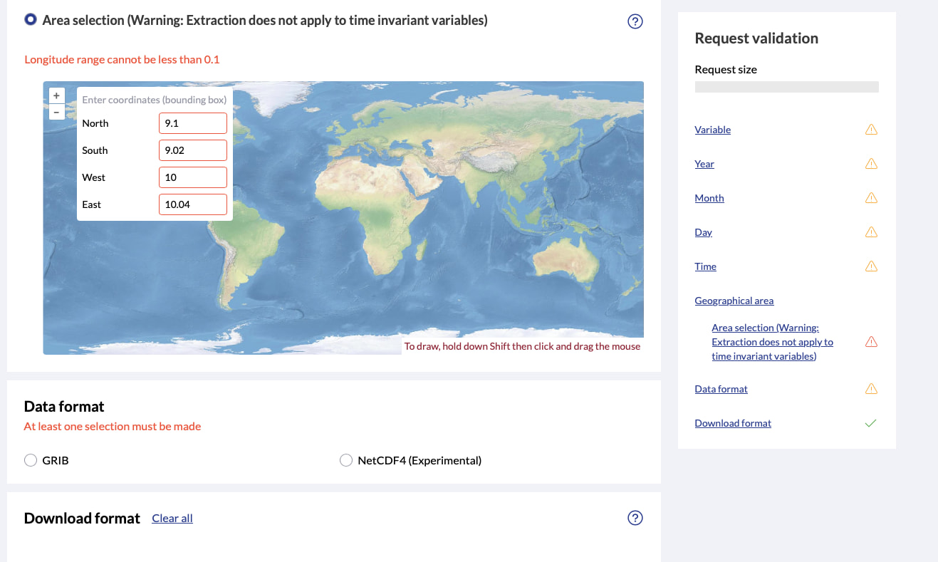Image resolution: width=938 pixels, height=562 pixels.
Task: Click the Request size progress bar
Action: pos(786,87)
